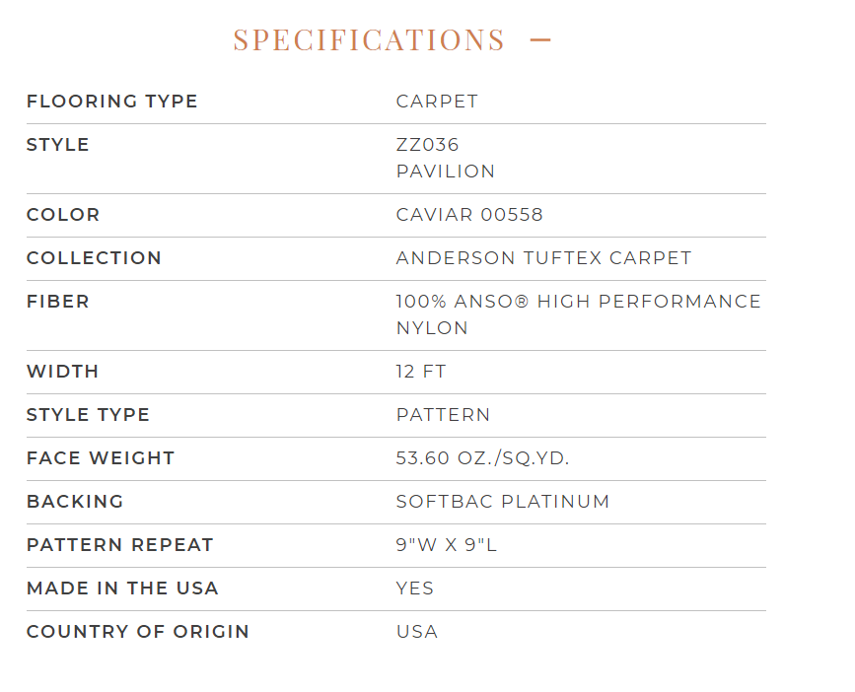Image resolution: width=855 pixels, height=692 pixels.
Task: Click the 100% ANSO High Performance text
Action: (579, 302)
